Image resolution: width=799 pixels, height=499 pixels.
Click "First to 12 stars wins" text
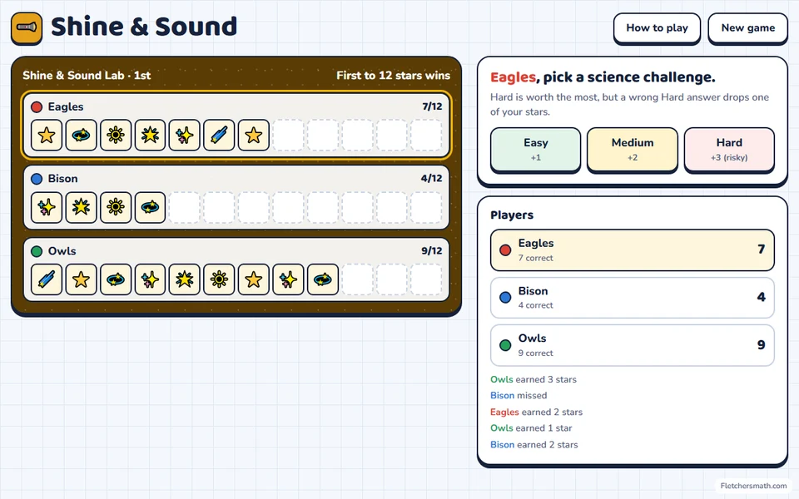pyautogui.click(x=394, y=76)
